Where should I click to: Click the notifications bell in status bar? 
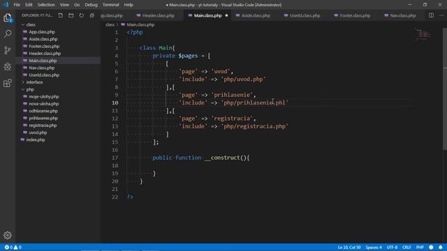pyautogui.click(x=441, y=248)
